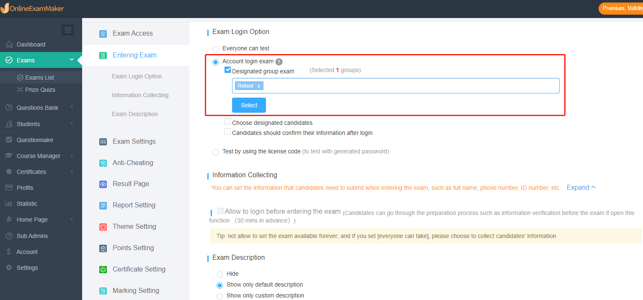Click the Certificate Setting green badge icon
This screenshot has width=643, height=300.
click(x=103, y=269)
